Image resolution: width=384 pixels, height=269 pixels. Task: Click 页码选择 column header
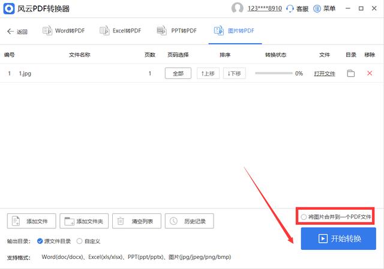[x=178, y=55]
